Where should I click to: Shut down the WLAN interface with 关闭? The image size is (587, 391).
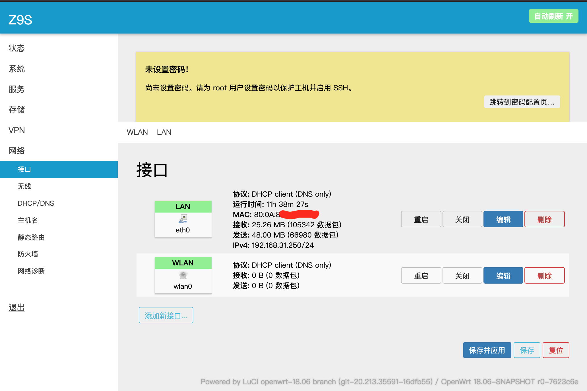[x=462, y=276]
